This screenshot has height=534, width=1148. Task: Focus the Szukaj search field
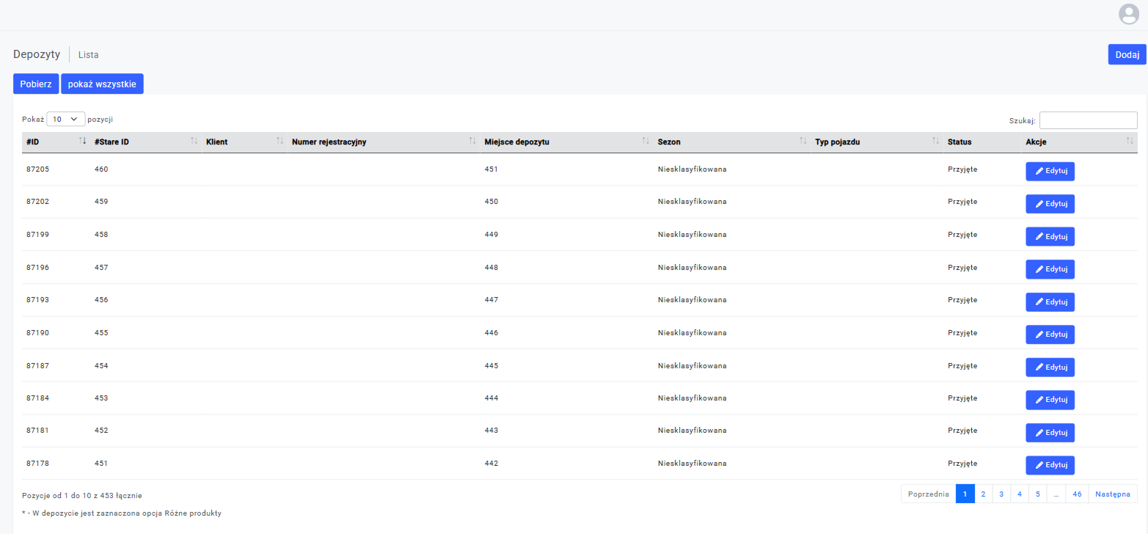click(x=1088, y=120)
